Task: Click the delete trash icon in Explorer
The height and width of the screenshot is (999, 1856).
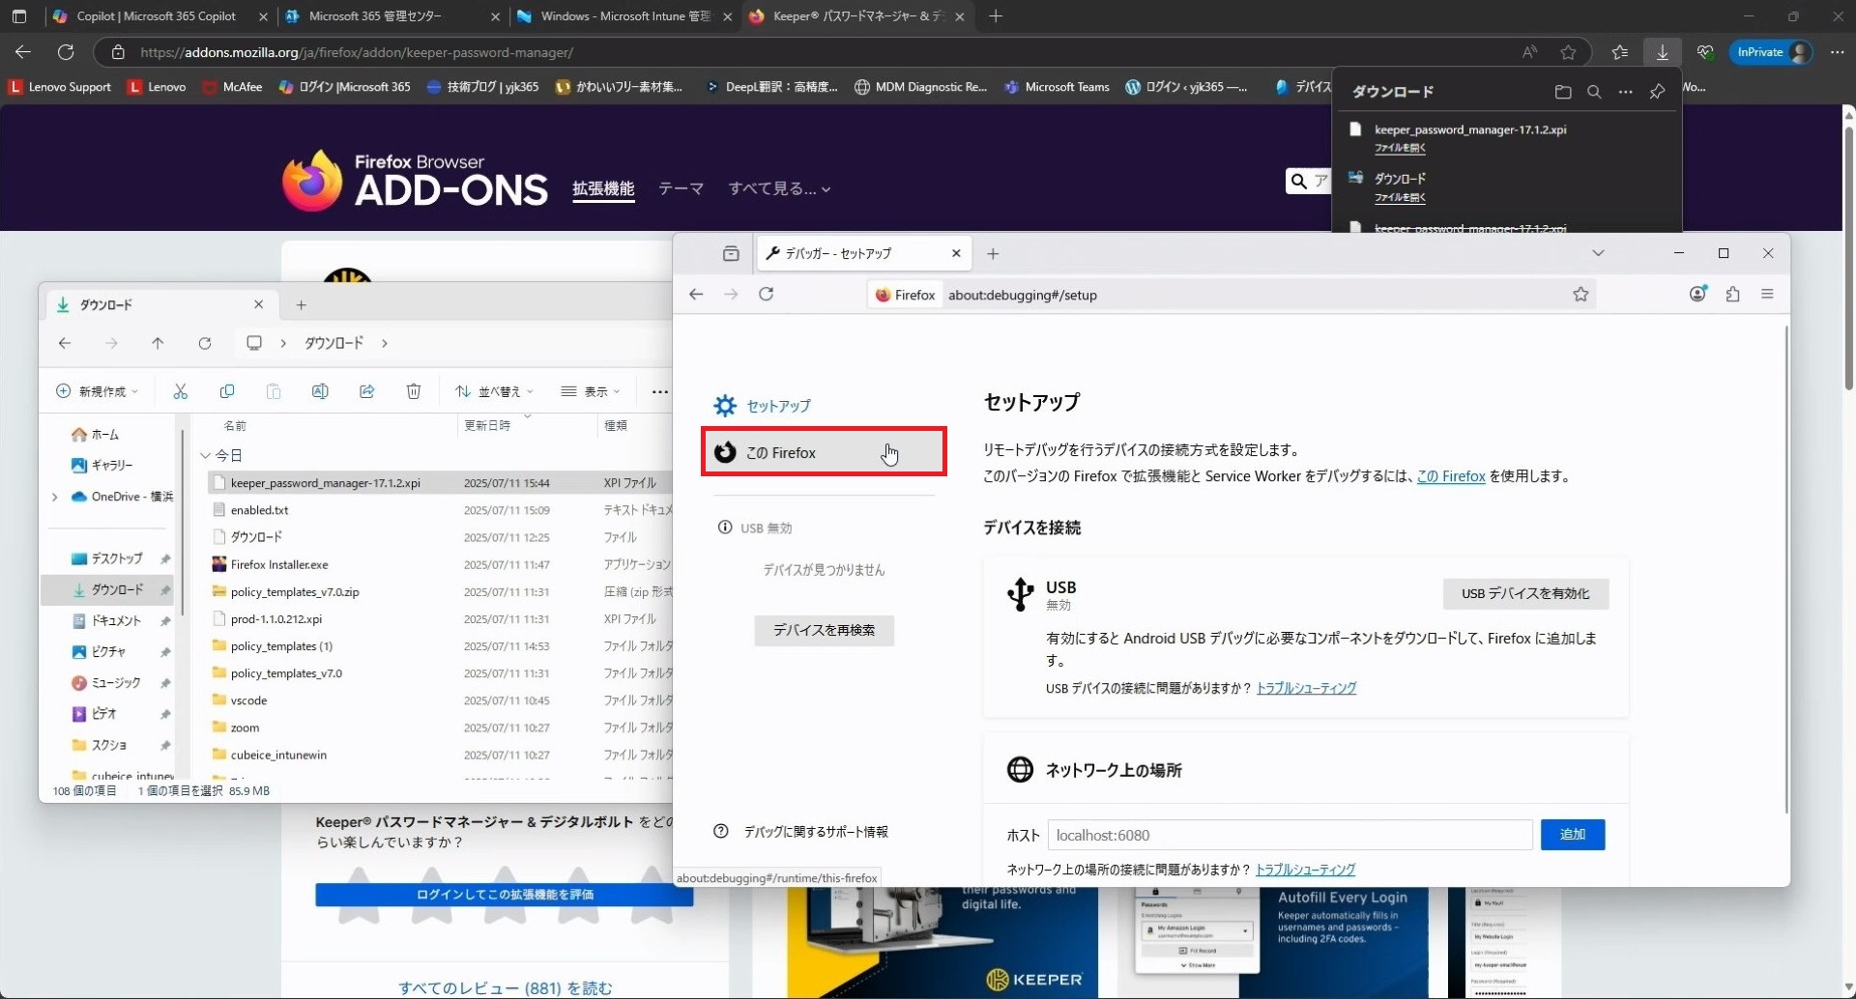Action: (x=414, y=391)
